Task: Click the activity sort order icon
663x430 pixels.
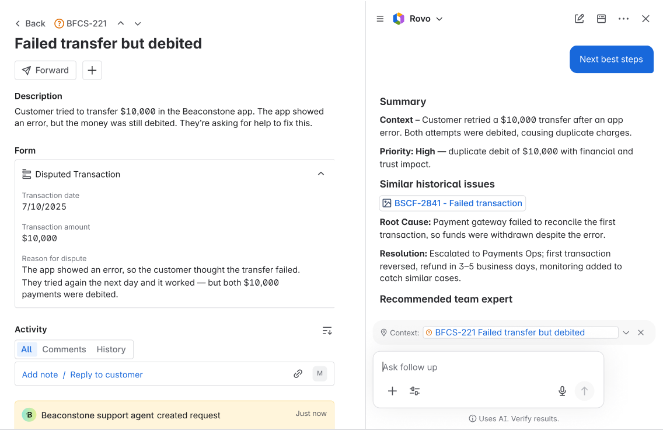Action: tap(327, 331)
